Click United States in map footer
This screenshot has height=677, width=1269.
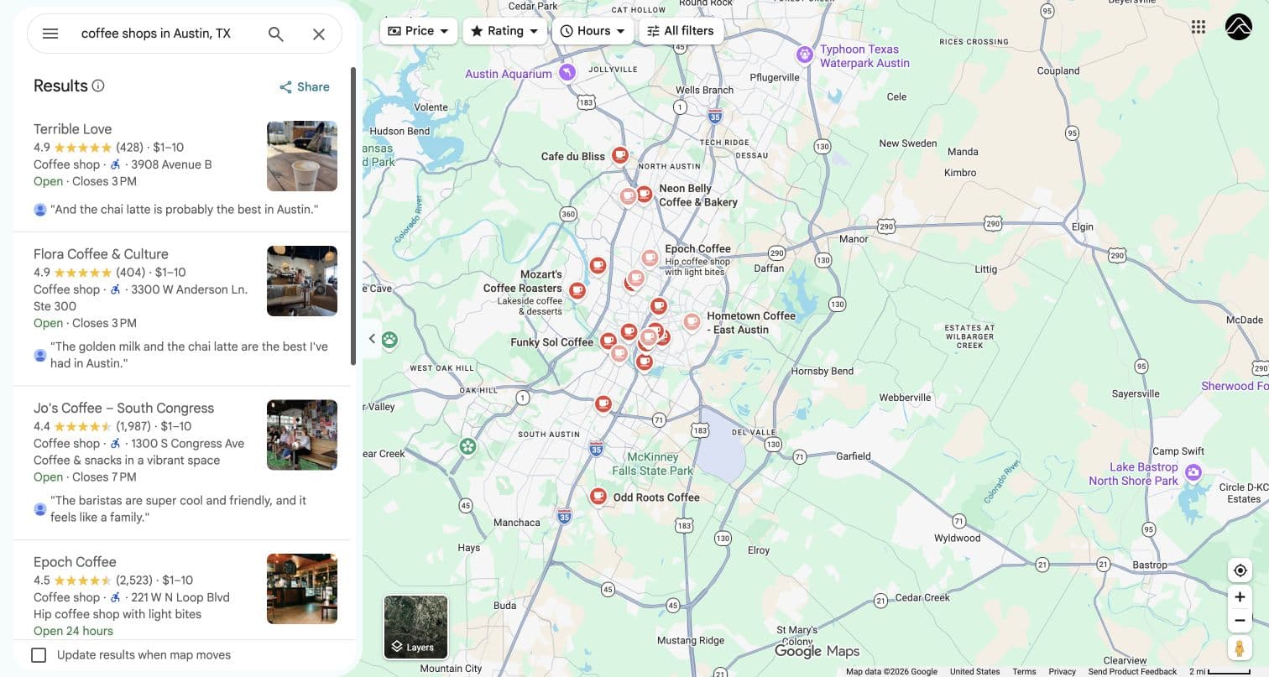[x=974, y=671]
